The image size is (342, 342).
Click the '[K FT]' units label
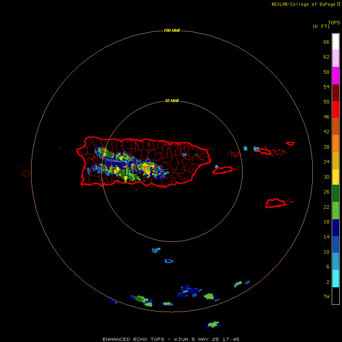click(321, 26)
